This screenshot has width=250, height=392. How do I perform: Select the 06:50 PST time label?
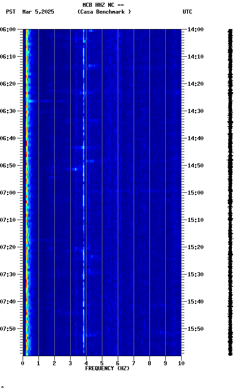click(8, 166)
